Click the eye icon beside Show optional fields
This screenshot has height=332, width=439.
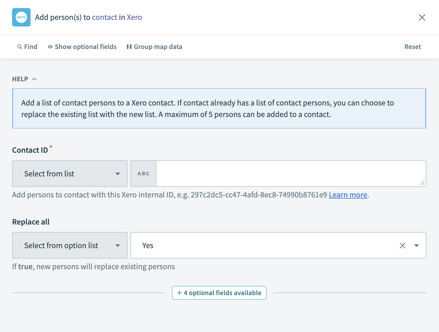pyautogui.click(x=50, y=46)
